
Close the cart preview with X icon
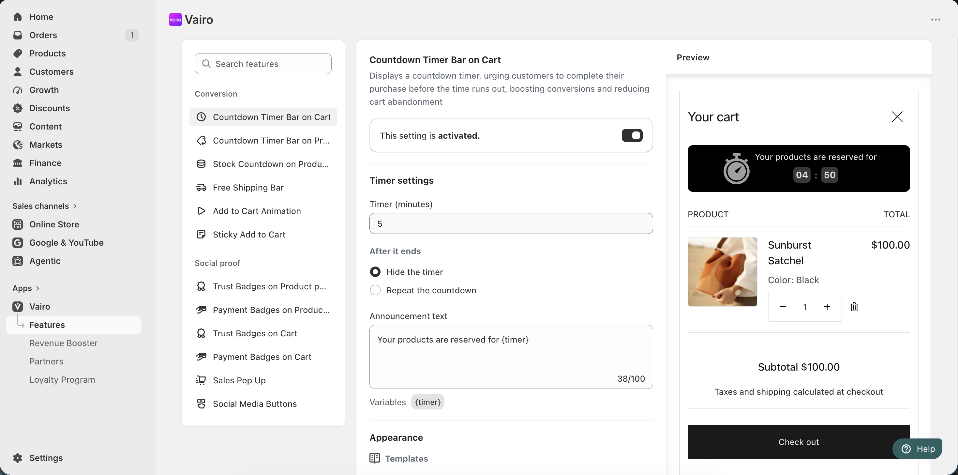897,117
